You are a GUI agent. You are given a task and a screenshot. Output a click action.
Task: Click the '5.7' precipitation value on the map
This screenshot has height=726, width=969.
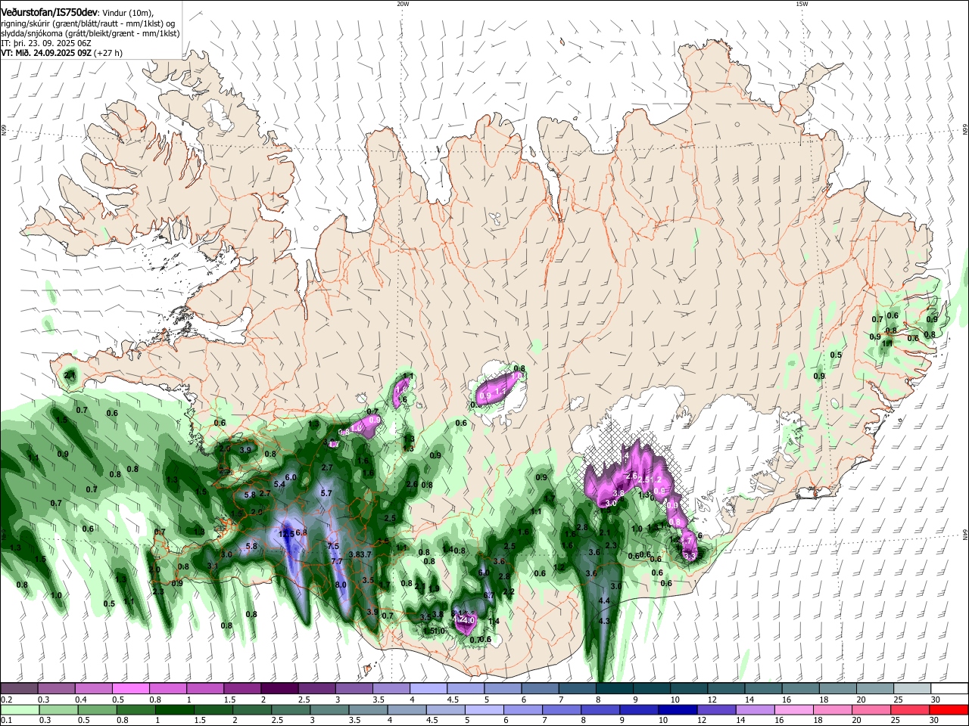[x=327, y=493]
